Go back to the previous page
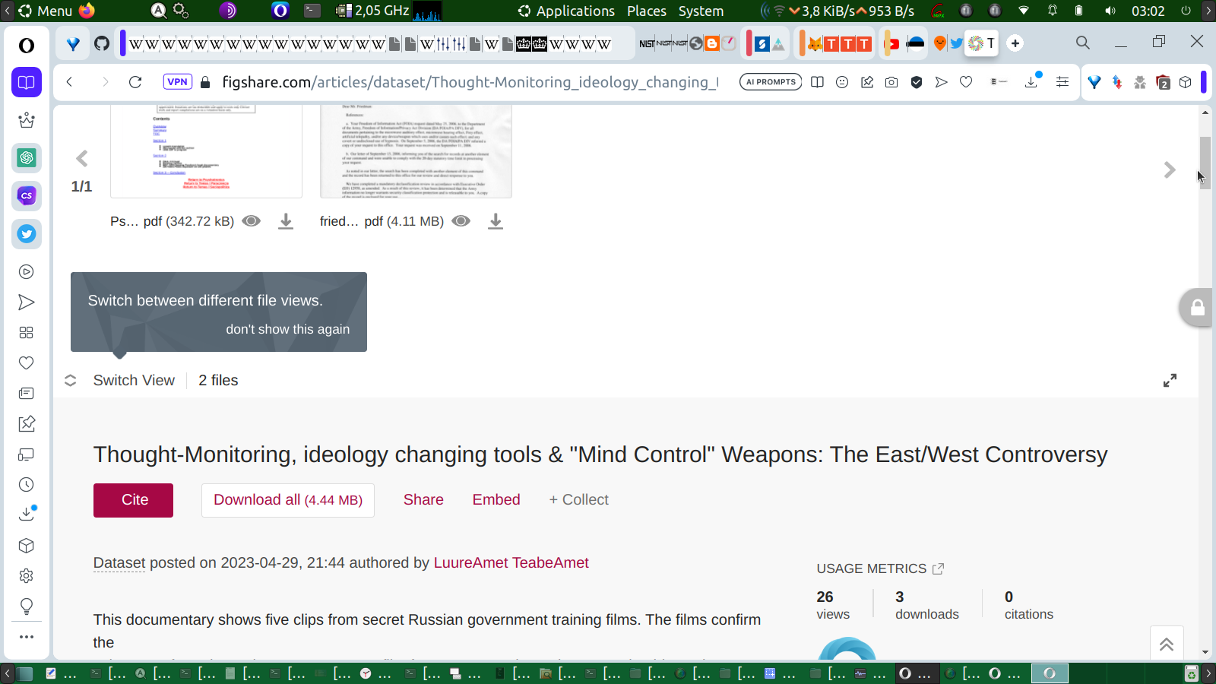This screenshot has height=684, width=1216. (x=69, y=82)
